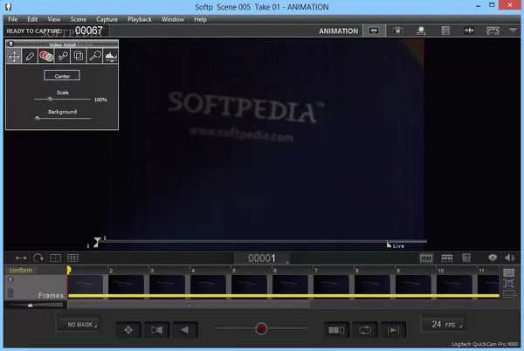Select the red circles onionskin tool
524x351 pixels.
point(46,56)
